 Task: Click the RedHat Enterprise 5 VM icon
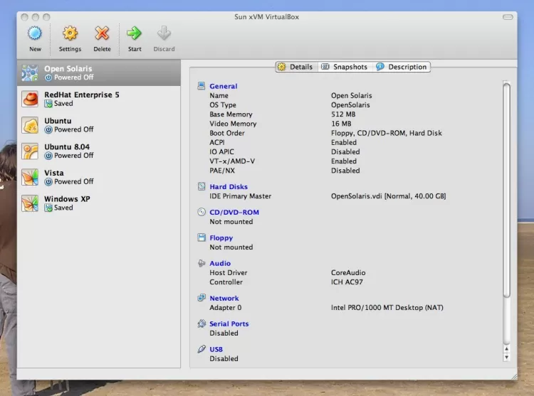coord(30,99)
